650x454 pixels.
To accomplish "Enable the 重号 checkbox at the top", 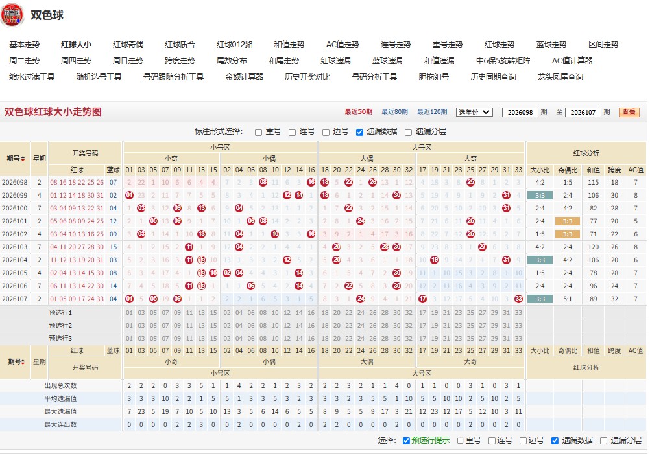I will (258, 132).
